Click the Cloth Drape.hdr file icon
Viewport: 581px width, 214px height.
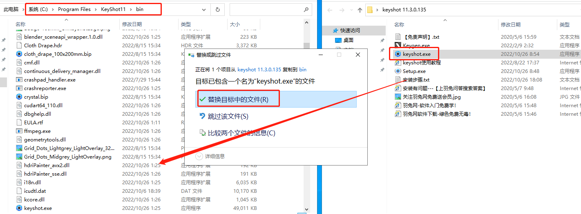pos(19,45)
